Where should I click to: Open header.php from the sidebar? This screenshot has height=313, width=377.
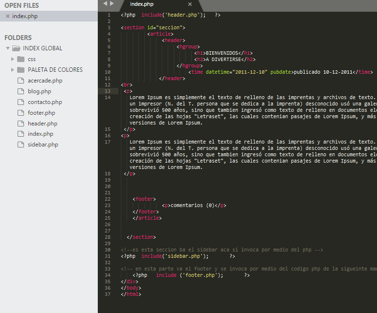click(x=43, y=124)
